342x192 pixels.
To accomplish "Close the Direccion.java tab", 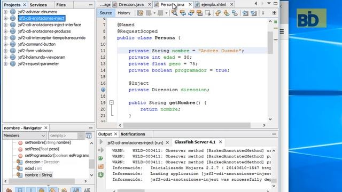I will [x=150, y=4].
